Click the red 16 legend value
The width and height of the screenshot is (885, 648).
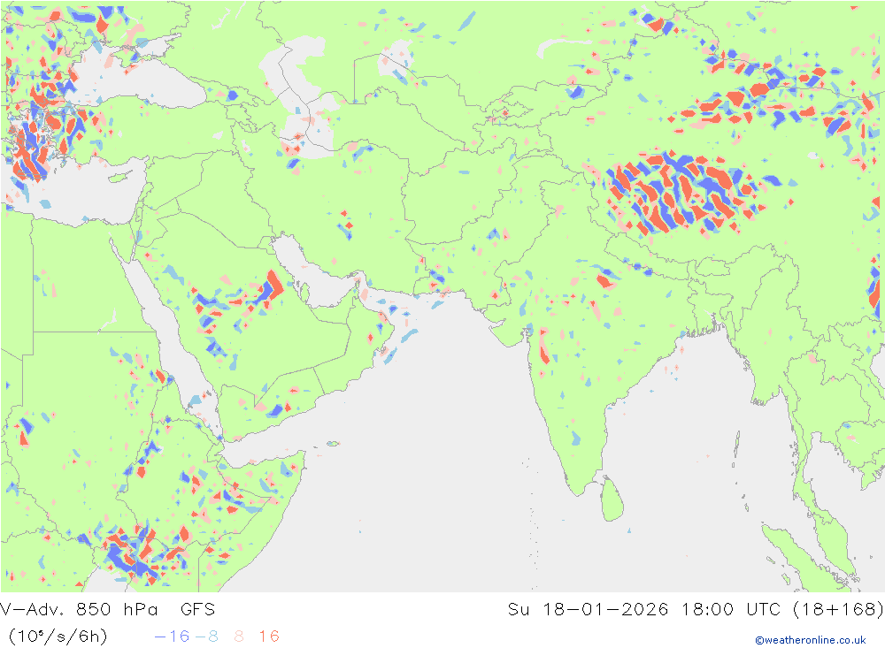269,637
